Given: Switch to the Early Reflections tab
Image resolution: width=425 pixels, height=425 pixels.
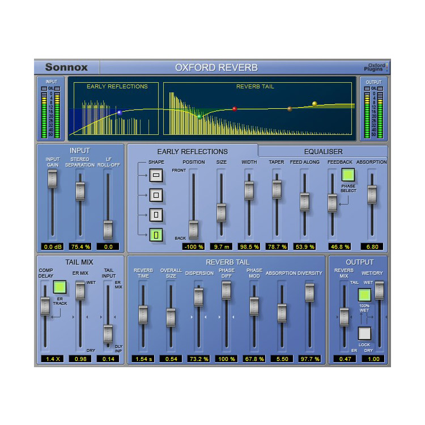Looking at the screenshot, I should pyautogui.click(x=193, y=151).
